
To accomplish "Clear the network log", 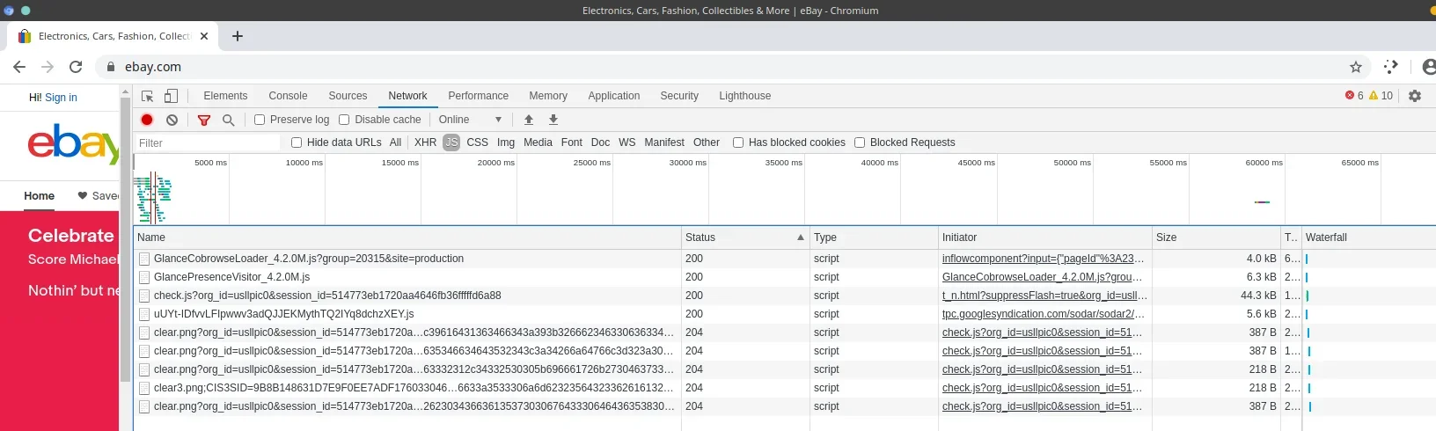I will coord(172,120).
